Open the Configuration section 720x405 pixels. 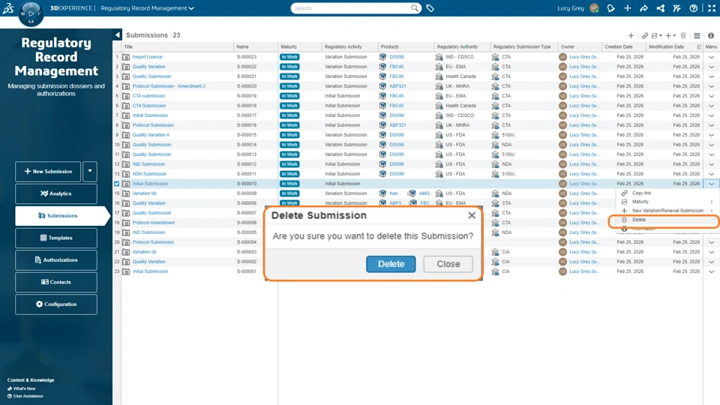56,304
